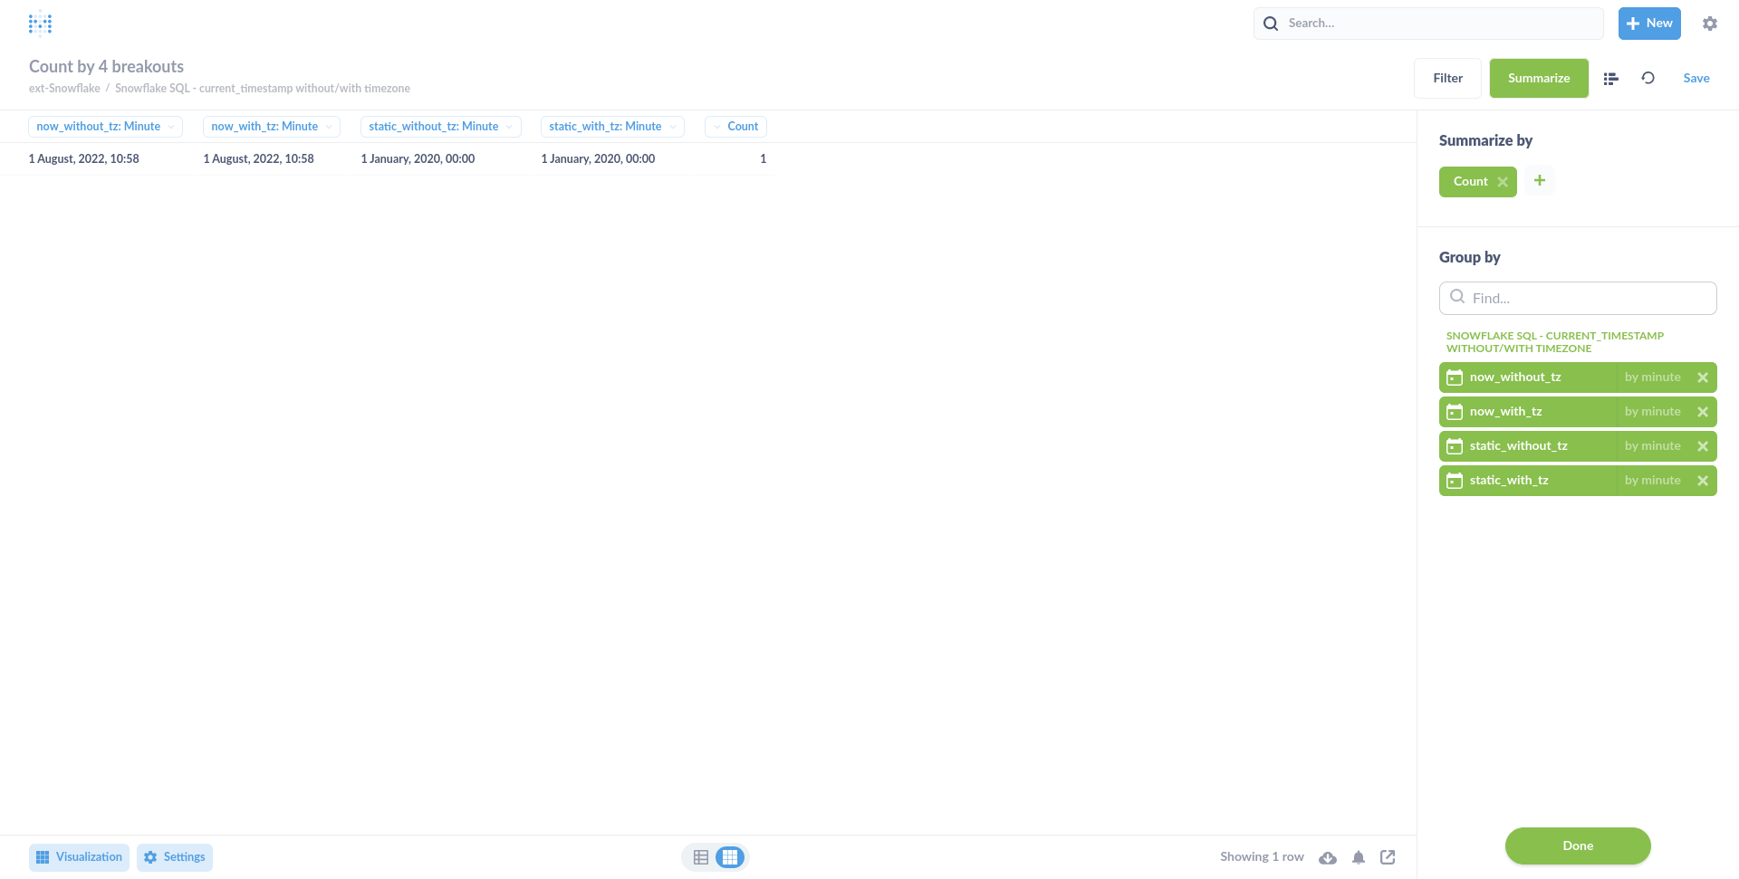The width and height of the screenshot is (1739, 879).
Task: Select the pivot table view icon
Action: [x=730, y=856]
